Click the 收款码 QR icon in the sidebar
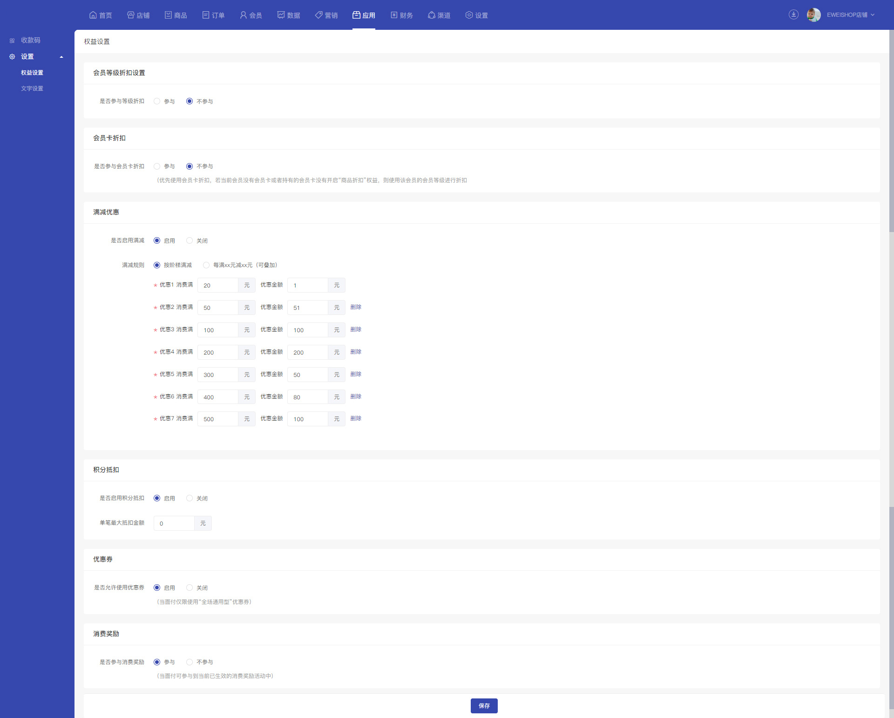The height and width of the screenshot is (718, 894). pos(12,41)
